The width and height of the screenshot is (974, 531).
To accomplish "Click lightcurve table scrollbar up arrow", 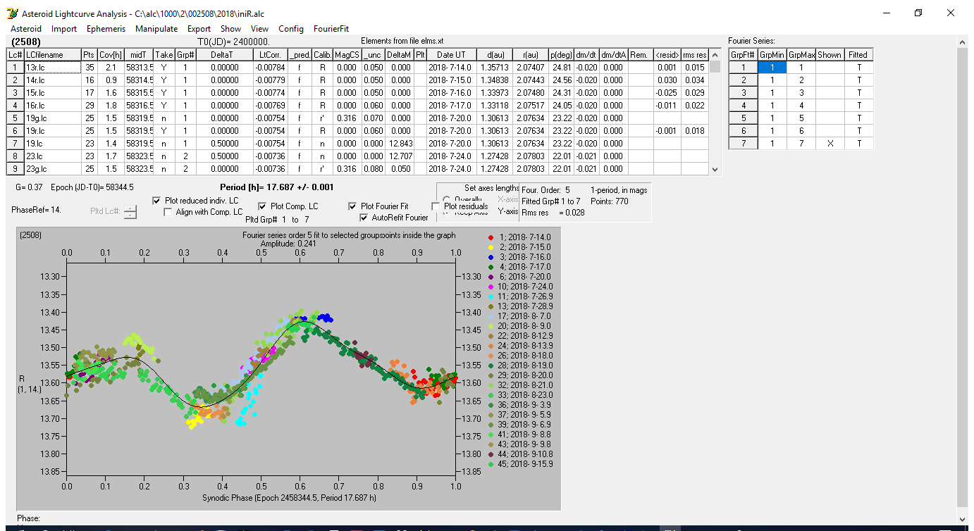I will pyautogui.click(x=715, y=54).
